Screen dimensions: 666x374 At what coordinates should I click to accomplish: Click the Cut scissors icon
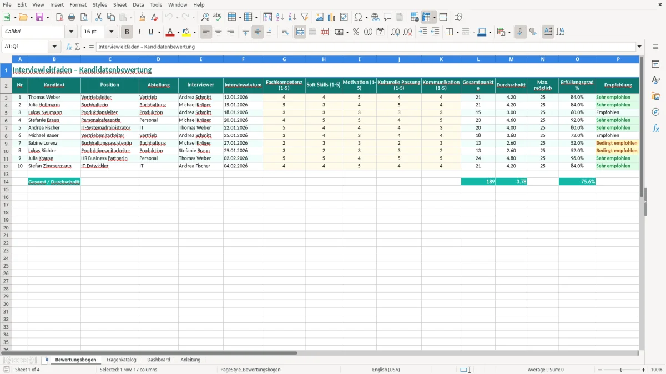[99, 17]
